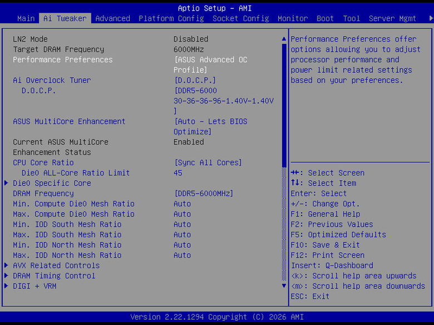
Task: Click the MultiCore Enhancement Status Enabled value
Action: pyautogui.click(x=189, y=142)
